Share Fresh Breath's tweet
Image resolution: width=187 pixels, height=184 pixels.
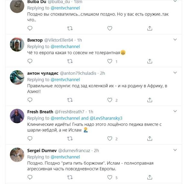(150, 139)
